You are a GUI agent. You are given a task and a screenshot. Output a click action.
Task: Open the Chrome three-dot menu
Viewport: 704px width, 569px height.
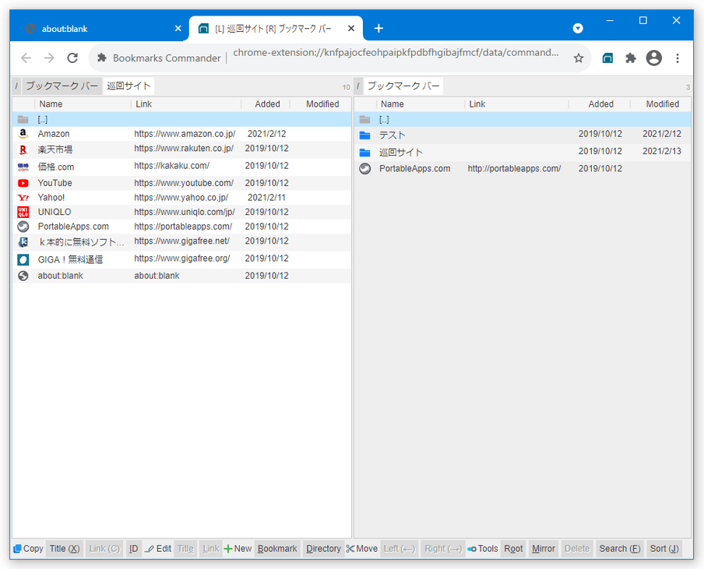tap(678, 58)
